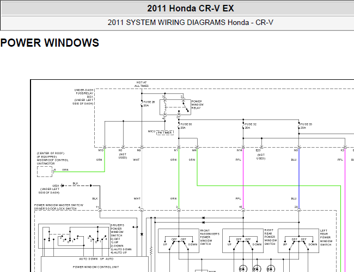
Task: Click the '4) AUTO UP' legend entry
Action: [x=119, y=252]
